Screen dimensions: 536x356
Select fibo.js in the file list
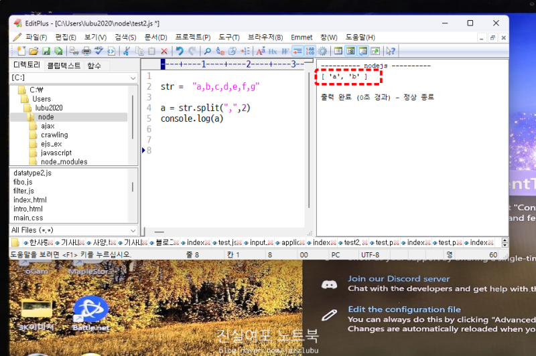coord(23,182)
